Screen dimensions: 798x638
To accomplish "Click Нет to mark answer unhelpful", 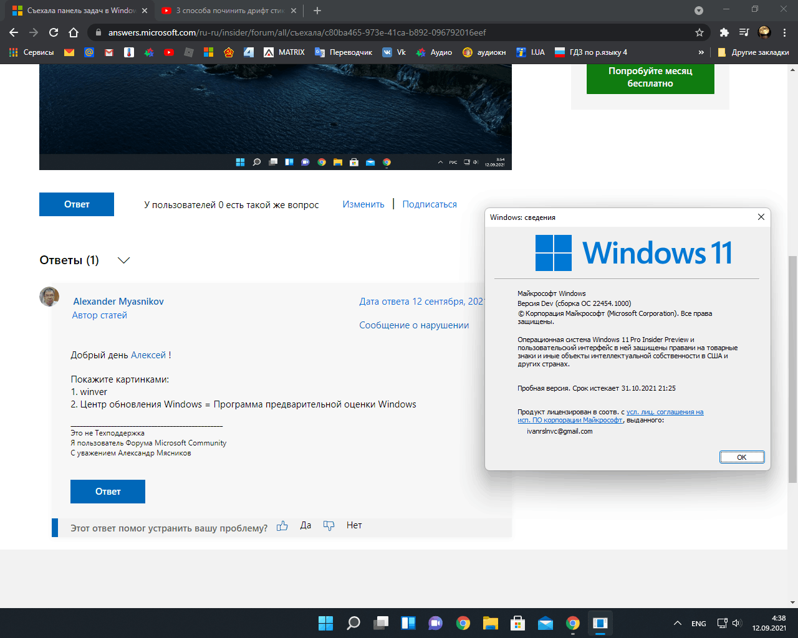I will (x=354, y=526).
